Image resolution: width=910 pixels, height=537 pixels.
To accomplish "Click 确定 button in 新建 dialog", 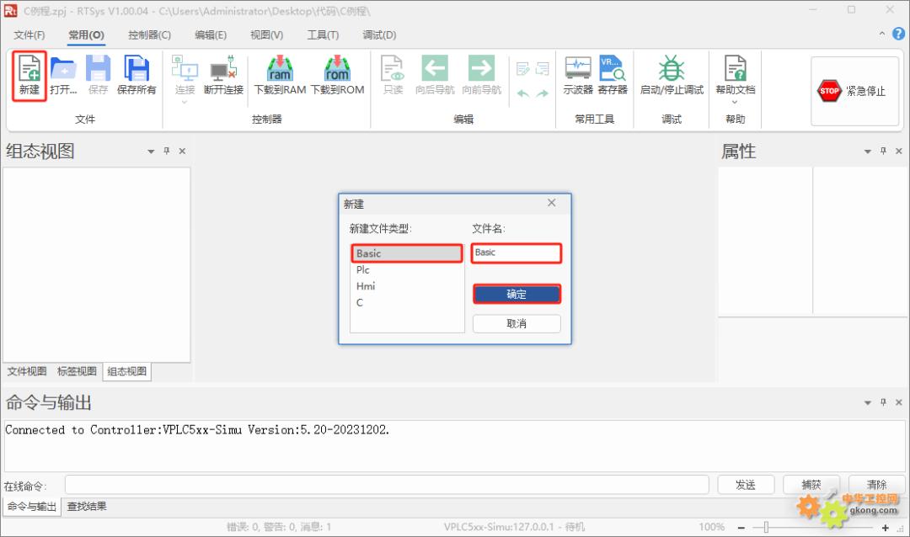I will [x=517, y=294].
